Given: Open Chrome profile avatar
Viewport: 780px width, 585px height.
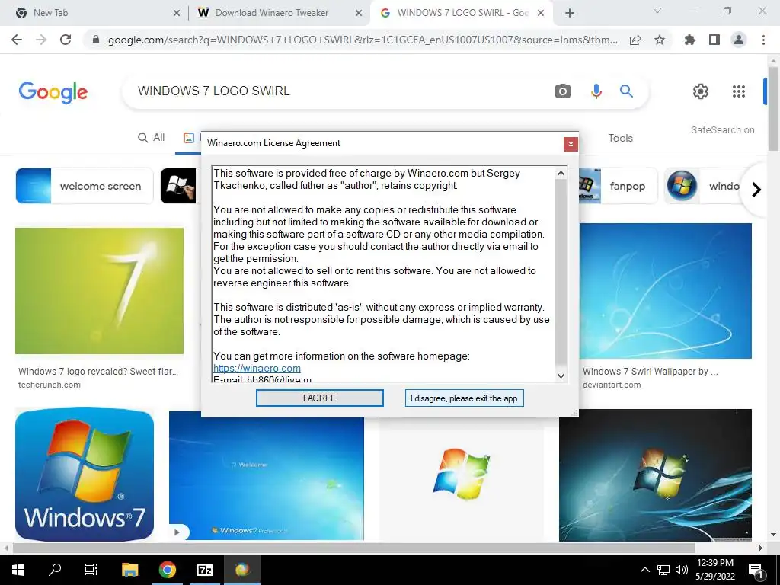Looking at the screenshot, I should 739,40.
